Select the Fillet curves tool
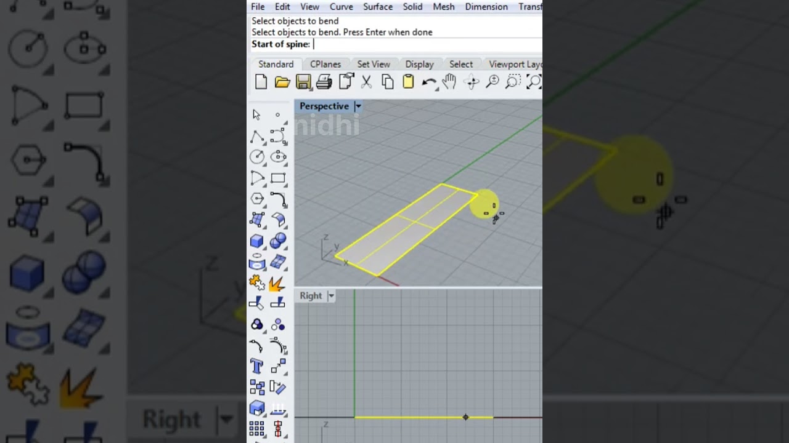The image size is (789, 443). click(x=278, y=199)
